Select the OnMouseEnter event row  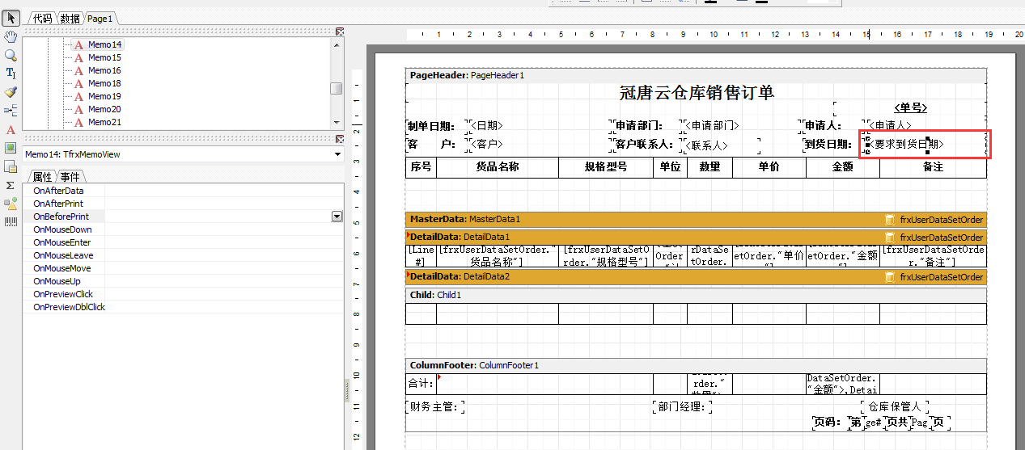184,242
